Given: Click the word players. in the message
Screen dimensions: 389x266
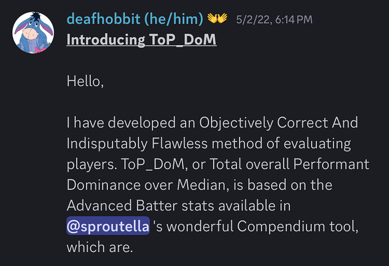Looking at the screenshot, I should 92,165.
